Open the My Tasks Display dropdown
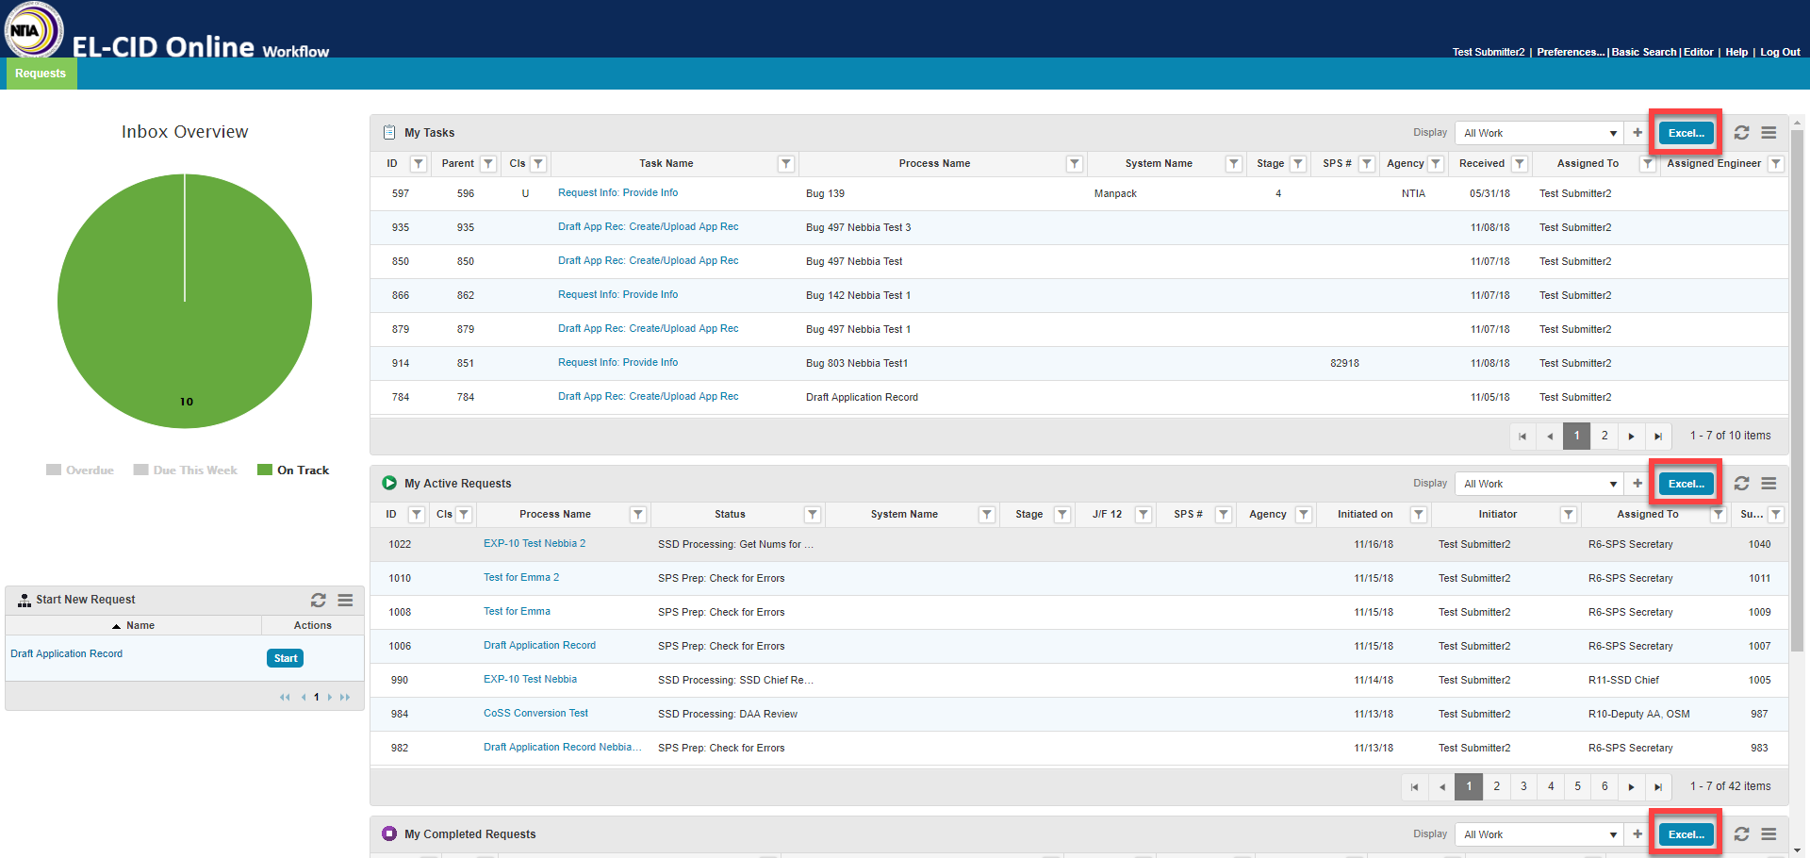This screenshot has width=1810, height=858. click(x=1539, y=133)
